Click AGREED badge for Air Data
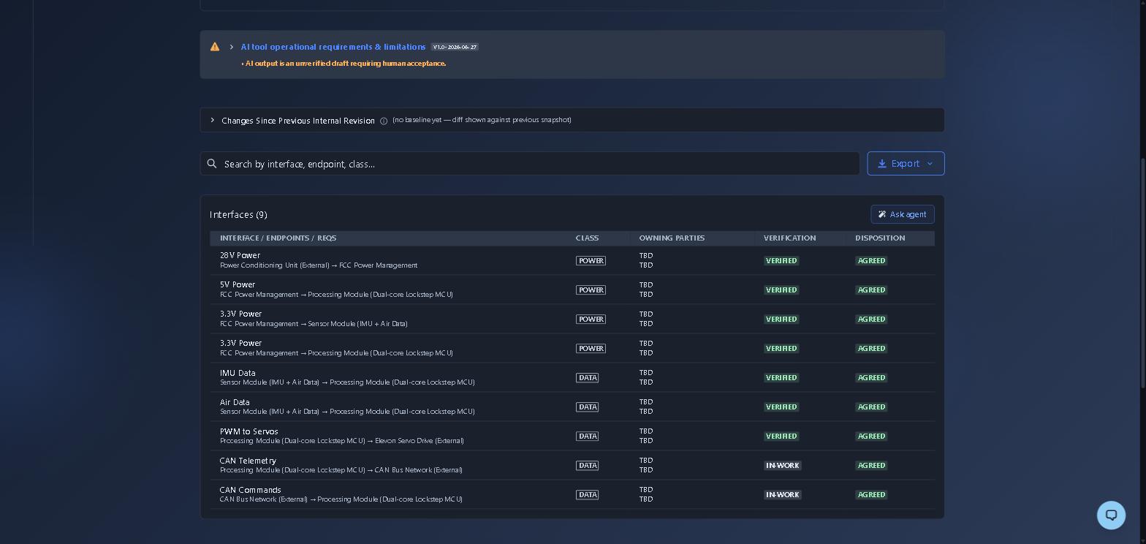1146x544 pixels. tap(871, 407)
